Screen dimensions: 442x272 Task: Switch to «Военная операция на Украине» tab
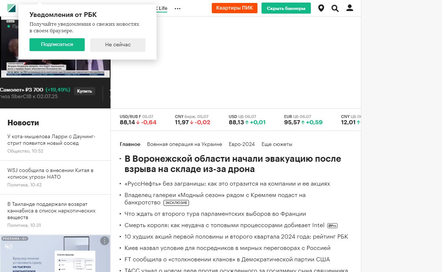[x=185, y=144]
